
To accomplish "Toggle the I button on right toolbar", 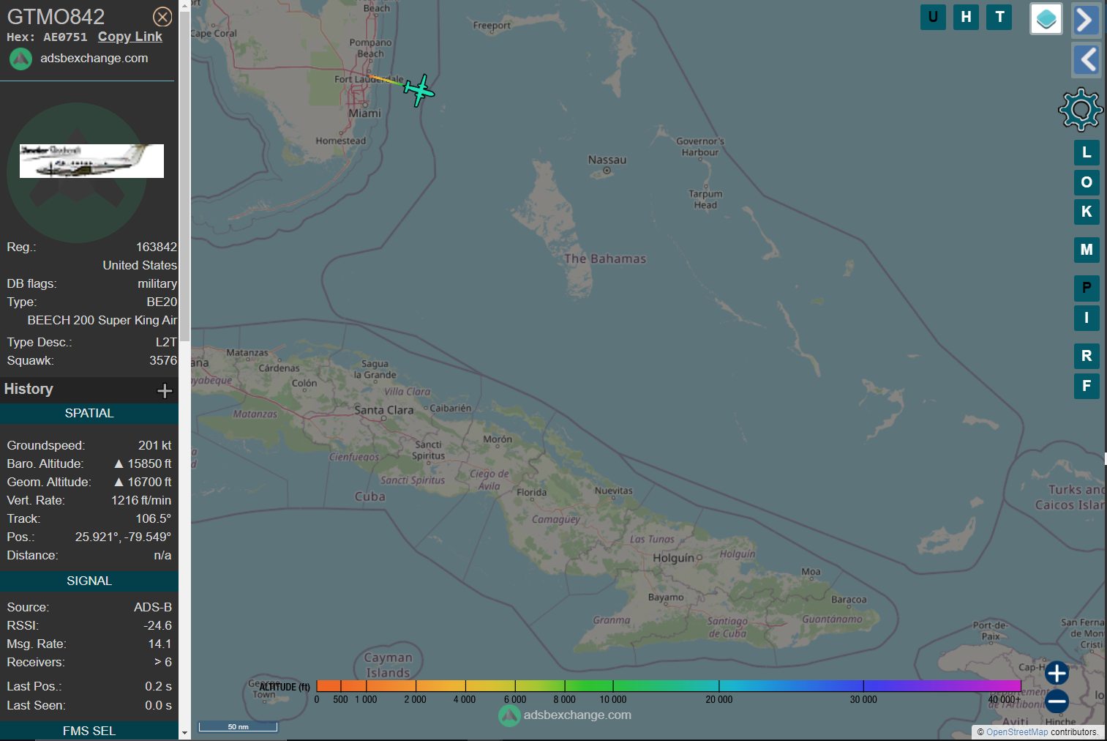I will pyautogui.click(x=1087, y=318).
